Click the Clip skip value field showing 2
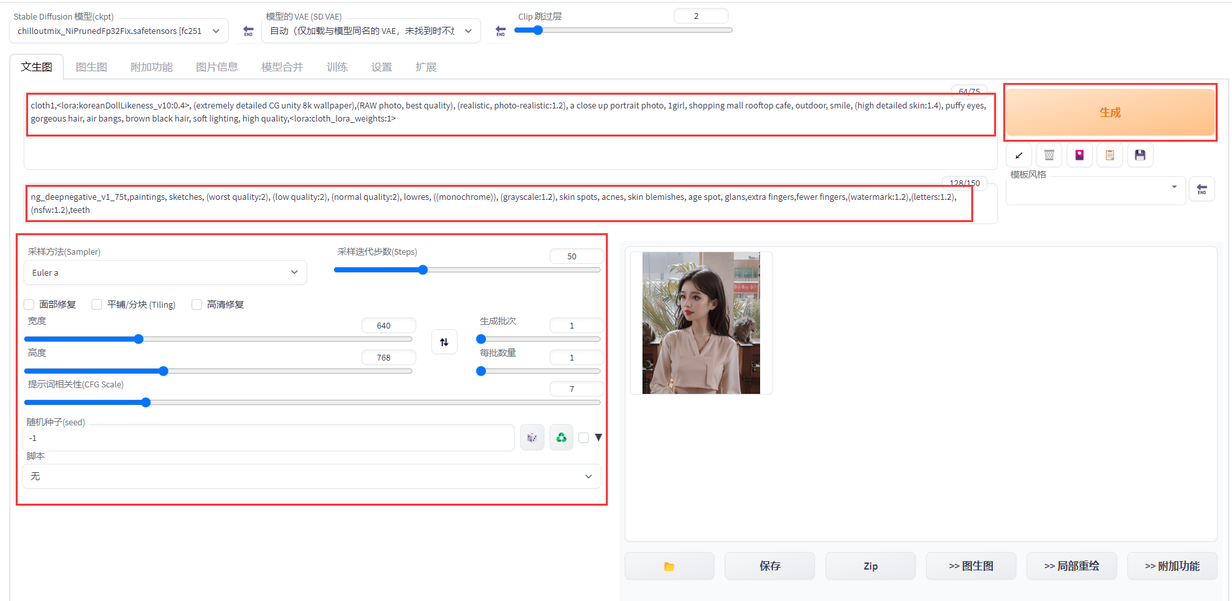Viewport: 1232px width, 601px height. [701, 16]
